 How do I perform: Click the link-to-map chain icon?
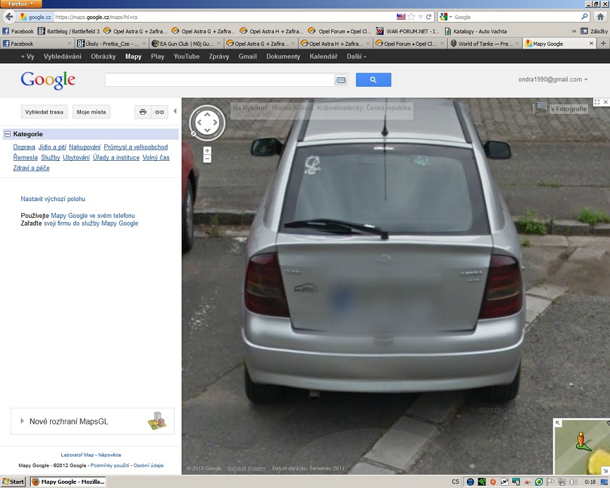click(x=160, y=112)
